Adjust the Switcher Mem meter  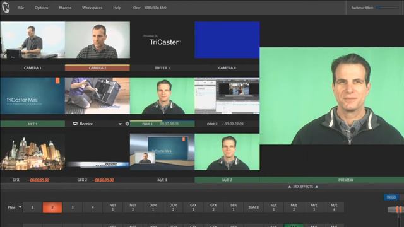point(387,8)
